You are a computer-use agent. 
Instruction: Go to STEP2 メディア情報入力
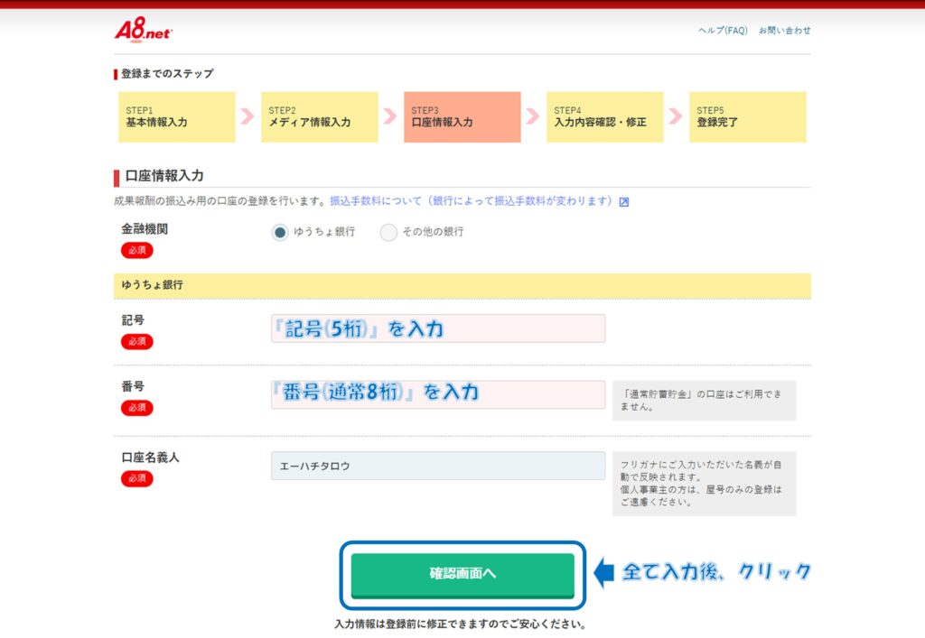pos(320,117)
